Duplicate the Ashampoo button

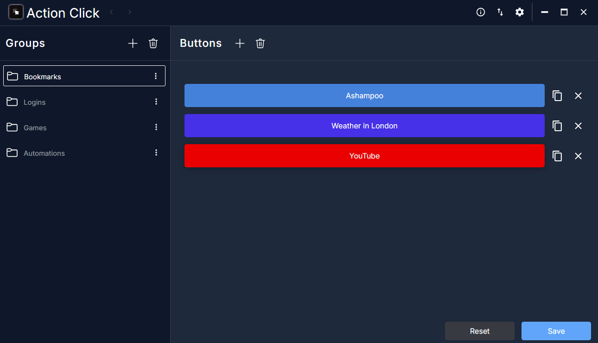[x=557, y=96]
